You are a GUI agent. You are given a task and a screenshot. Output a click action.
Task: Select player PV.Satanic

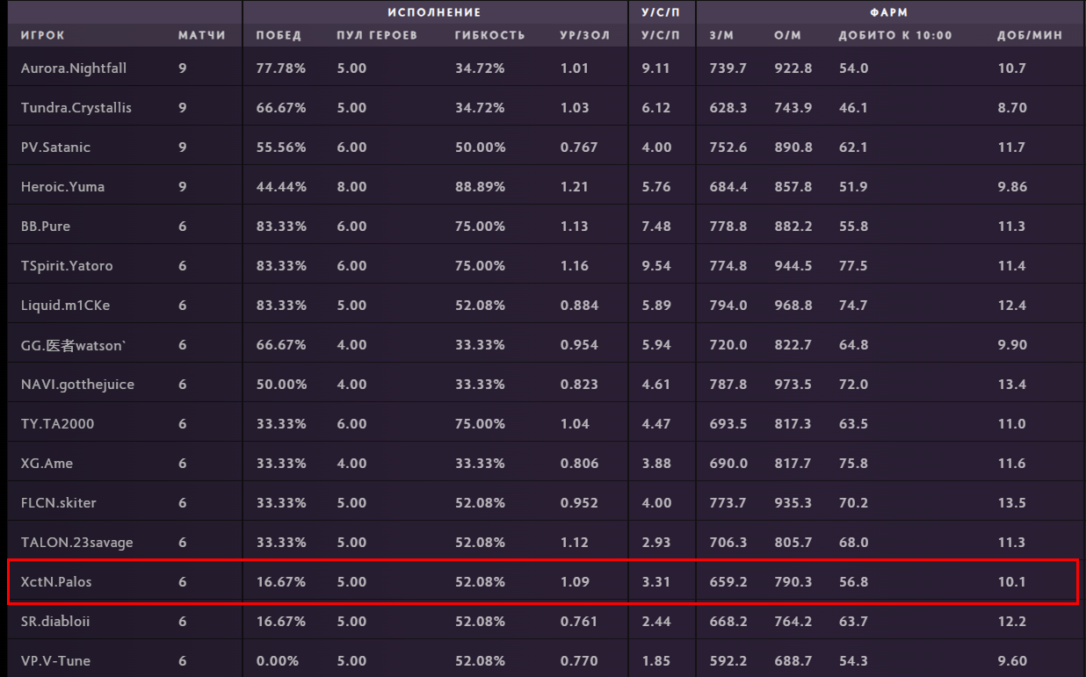tap(55, 147)
